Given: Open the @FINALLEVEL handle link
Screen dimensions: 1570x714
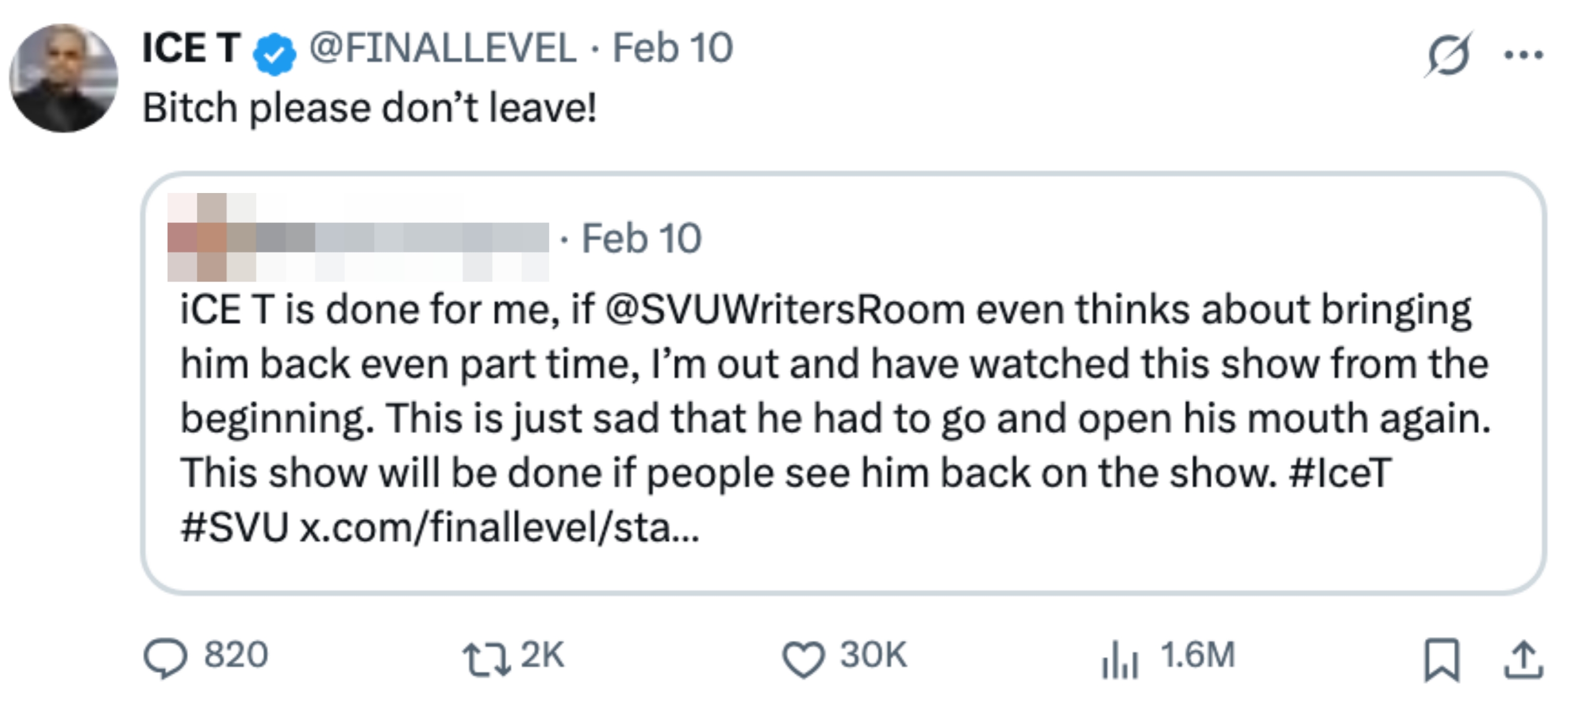Looking at the screenshot, I should click(x=442, y=49).
